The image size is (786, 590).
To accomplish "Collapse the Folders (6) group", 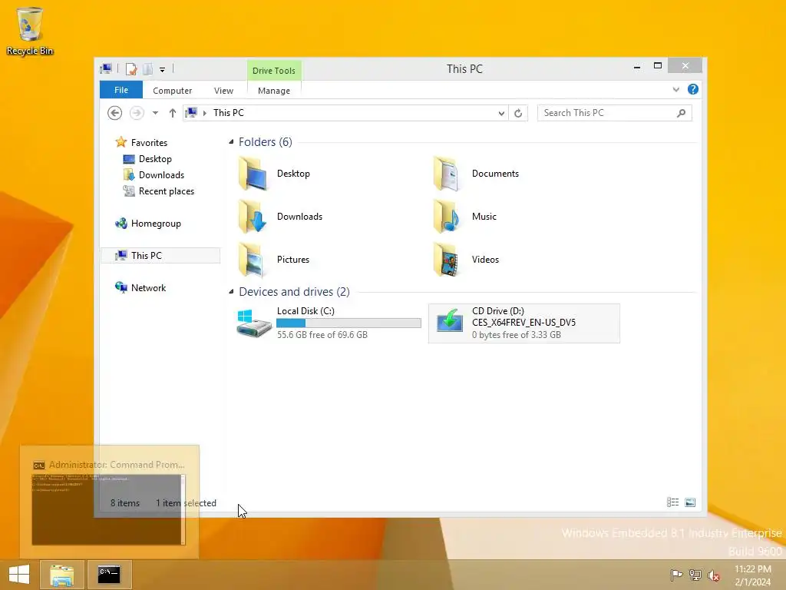I will (x=231, y=142).
